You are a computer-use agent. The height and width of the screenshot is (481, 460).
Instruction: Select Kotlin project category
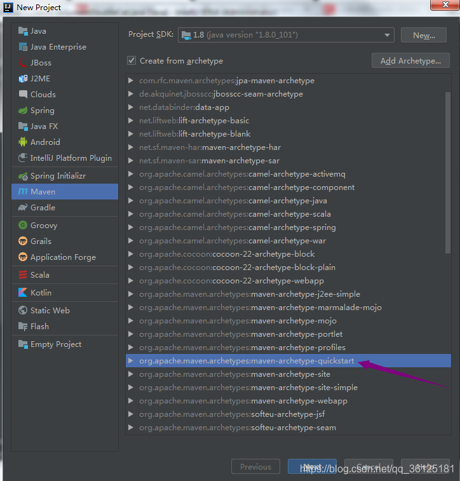pyautogui.click(x=65, y=292)
